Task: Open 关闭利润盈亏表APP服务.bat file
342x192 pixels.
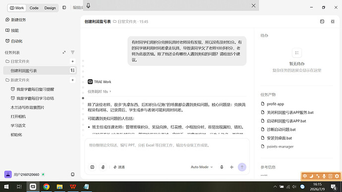Action: tap(287, 112)
